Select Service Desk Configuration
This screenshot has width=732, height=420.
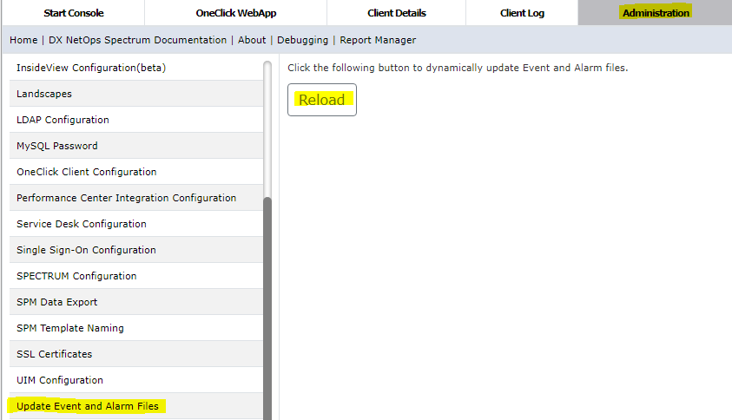[x=136, y=224]
